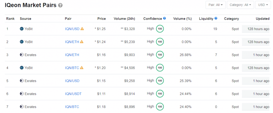Sort by the Category column header
The image size is (273, 113).
coord(231,19)
